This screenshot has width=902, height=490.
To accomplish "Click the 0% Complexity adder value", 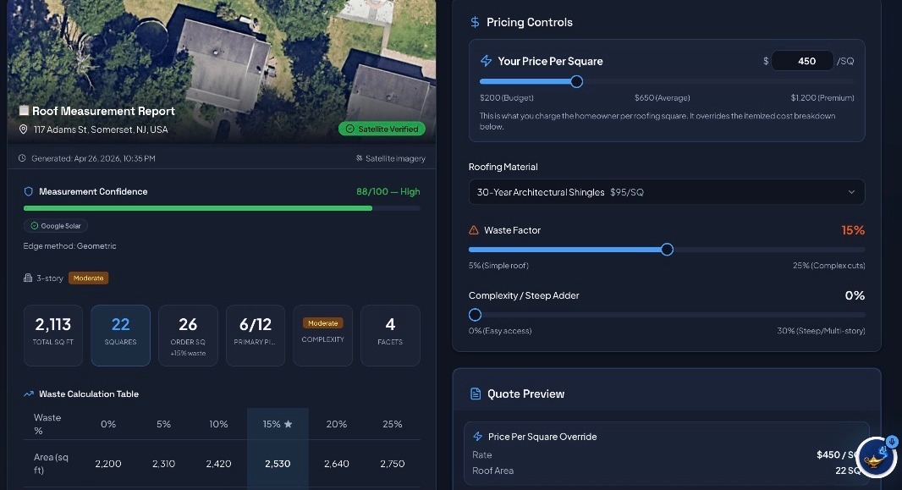I will tap(855, 295).
